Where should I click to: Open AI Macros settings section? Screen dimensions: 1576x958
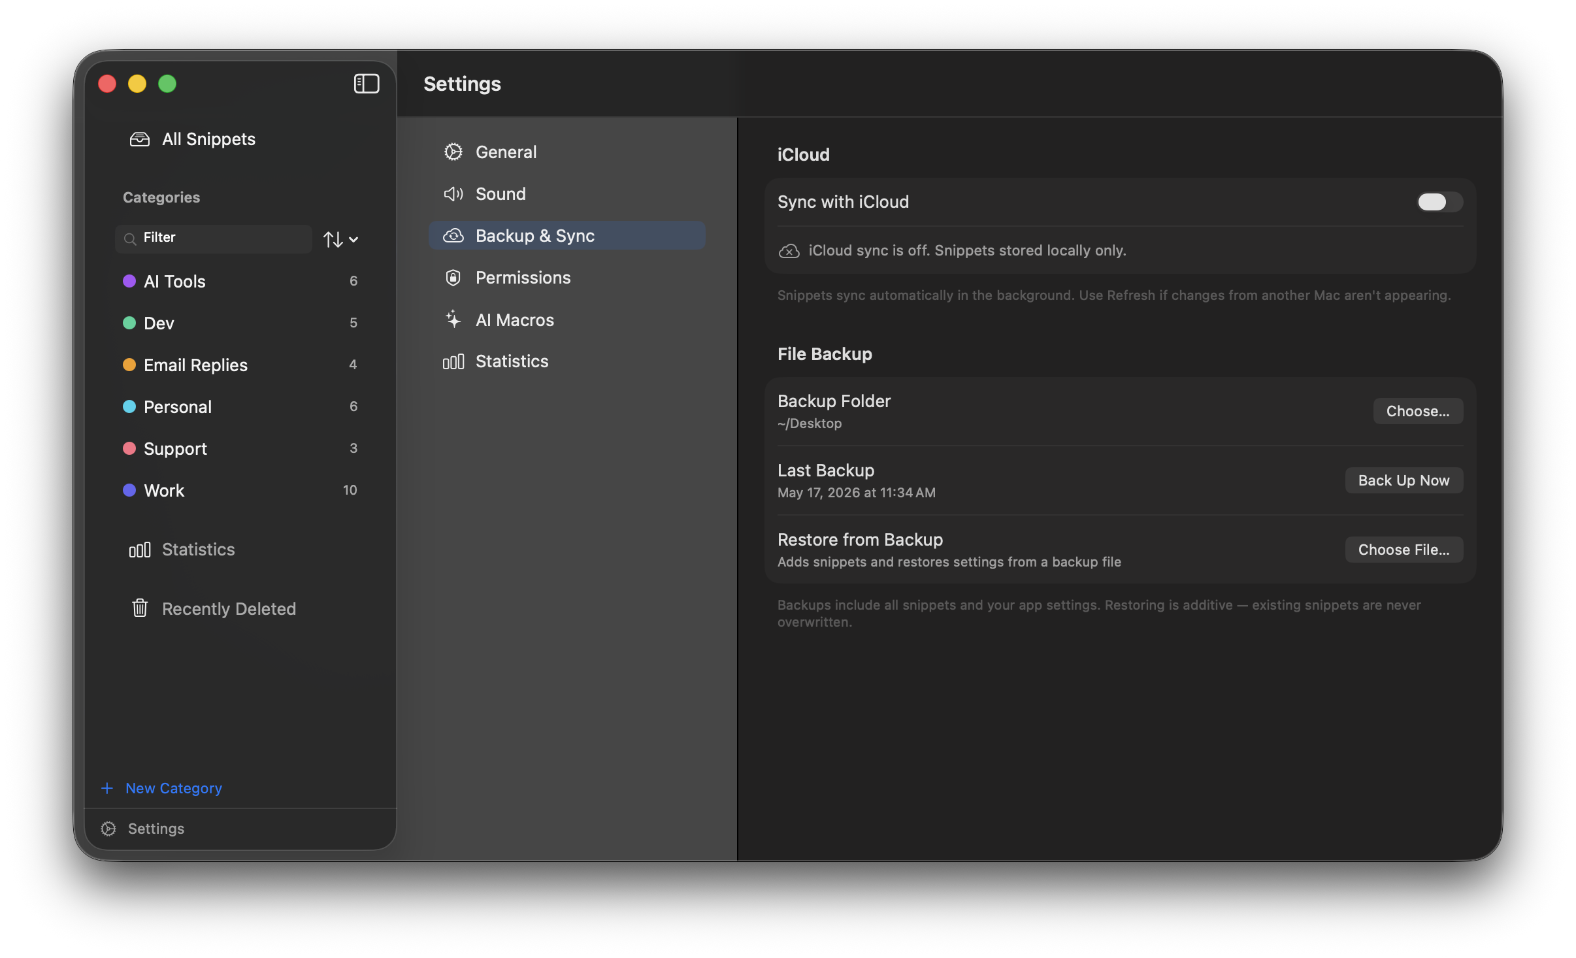566,320
